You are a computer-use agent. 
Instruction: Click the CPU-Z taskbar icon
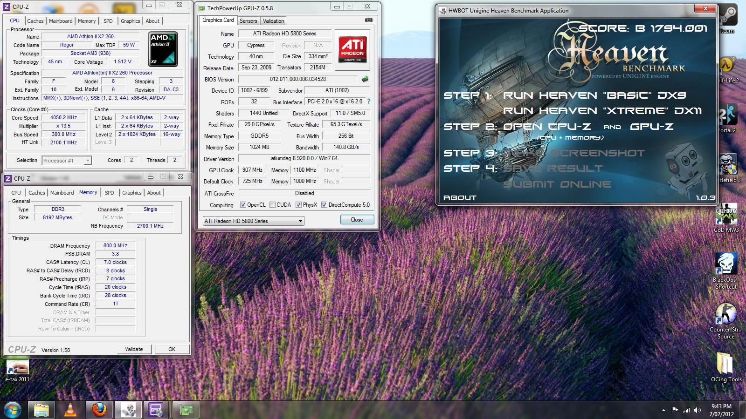(157, 410)
